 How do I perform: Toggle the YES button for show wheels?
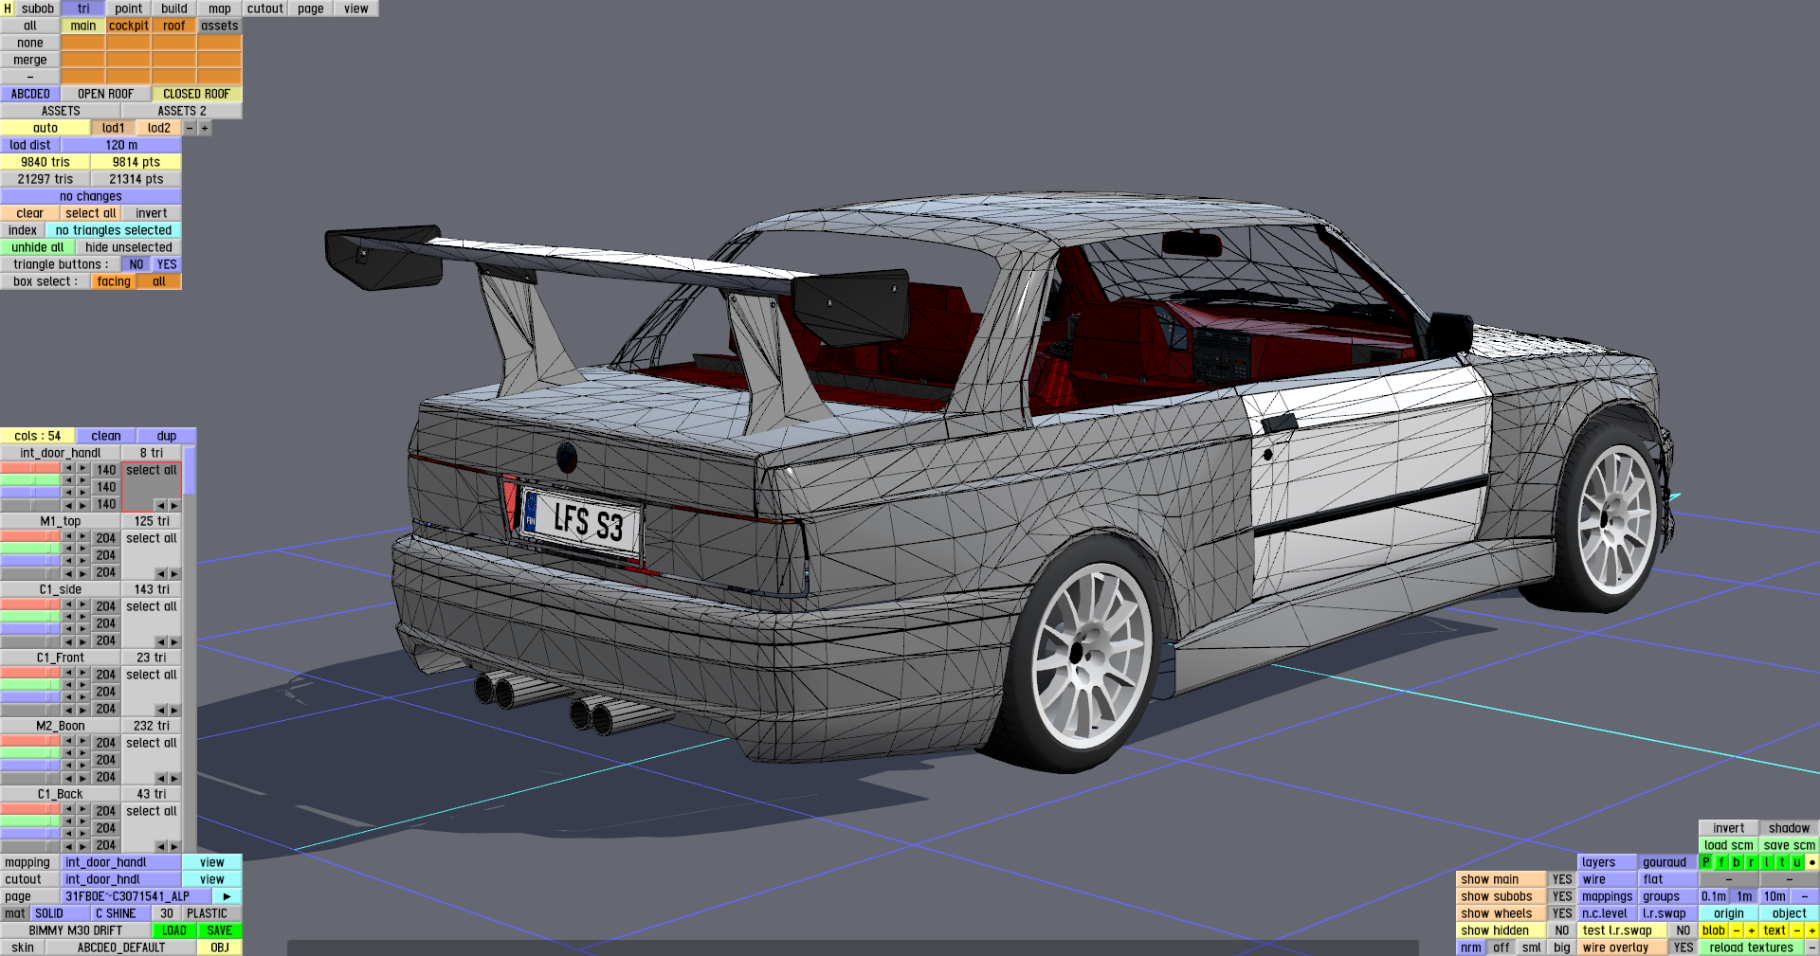[x=1562, y=913]
